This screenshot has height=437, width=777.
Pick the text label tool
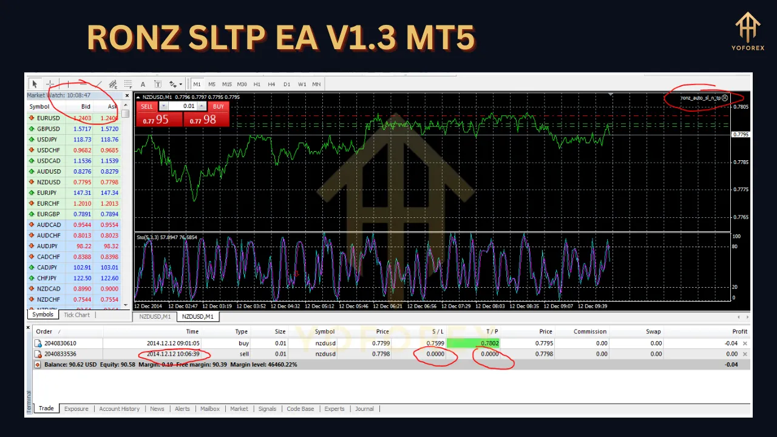tap(158, 84)
